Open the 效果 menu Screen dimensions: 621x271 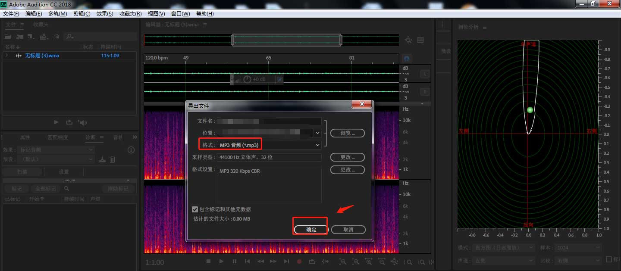[x=104, y=13]
